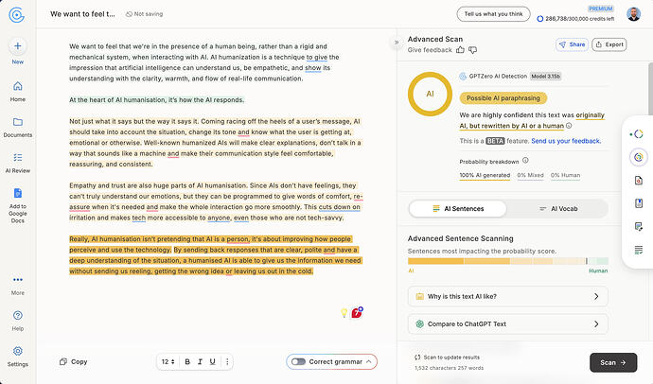Toggle bold formatting
The height and width of the screenshot is (384, 653).
tap(187, 362)
